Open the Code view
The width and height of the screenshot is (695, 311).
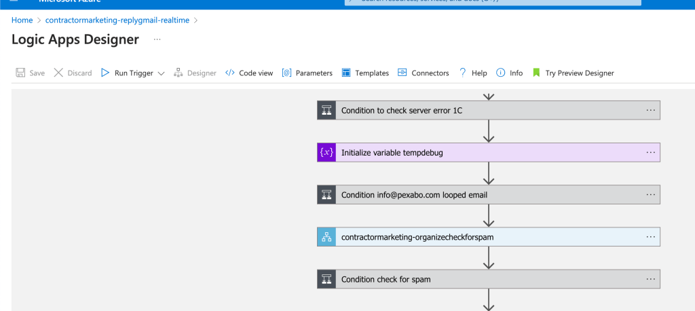pos(249,73)
